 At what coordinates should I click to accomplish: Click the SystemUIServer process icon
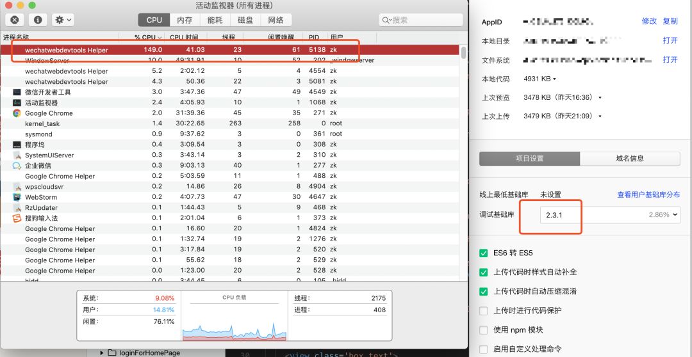click(17, 155)
